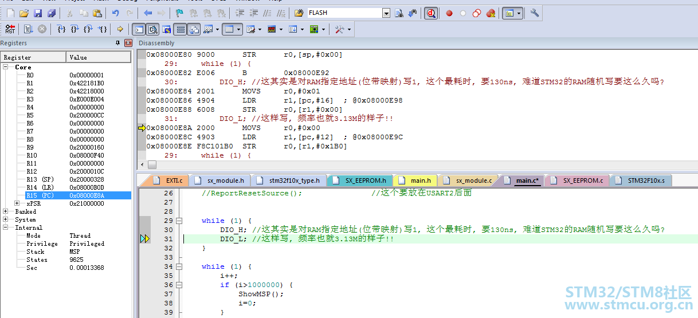Switch to the SX_EEPROM.h tab
Viewport: 698px width, 318px height.
tap(361, 180)
